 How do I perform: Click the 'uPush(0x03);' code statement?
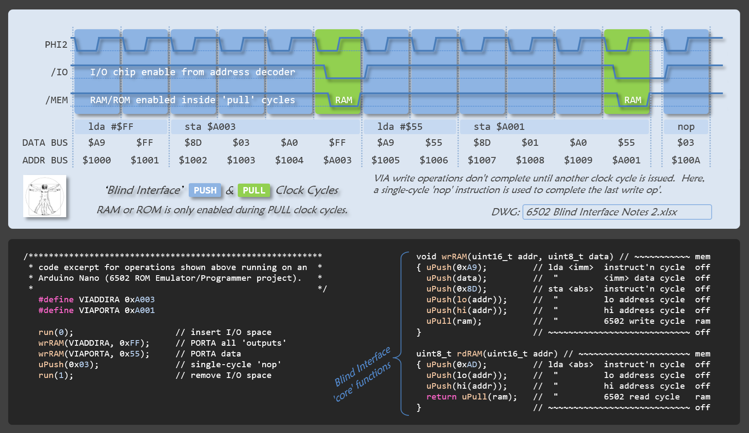coord(68,365)
